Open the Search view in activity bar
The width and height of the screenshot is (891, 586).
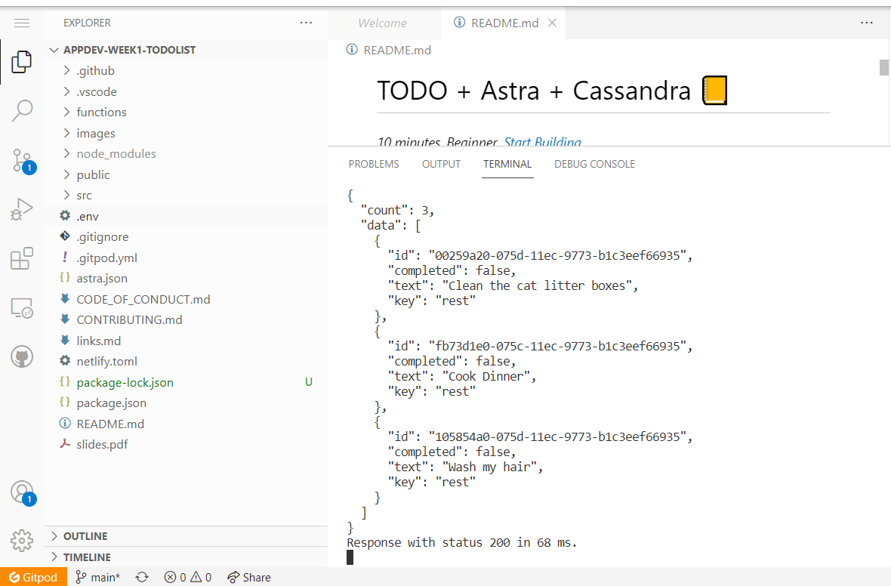tap(22, 111)
